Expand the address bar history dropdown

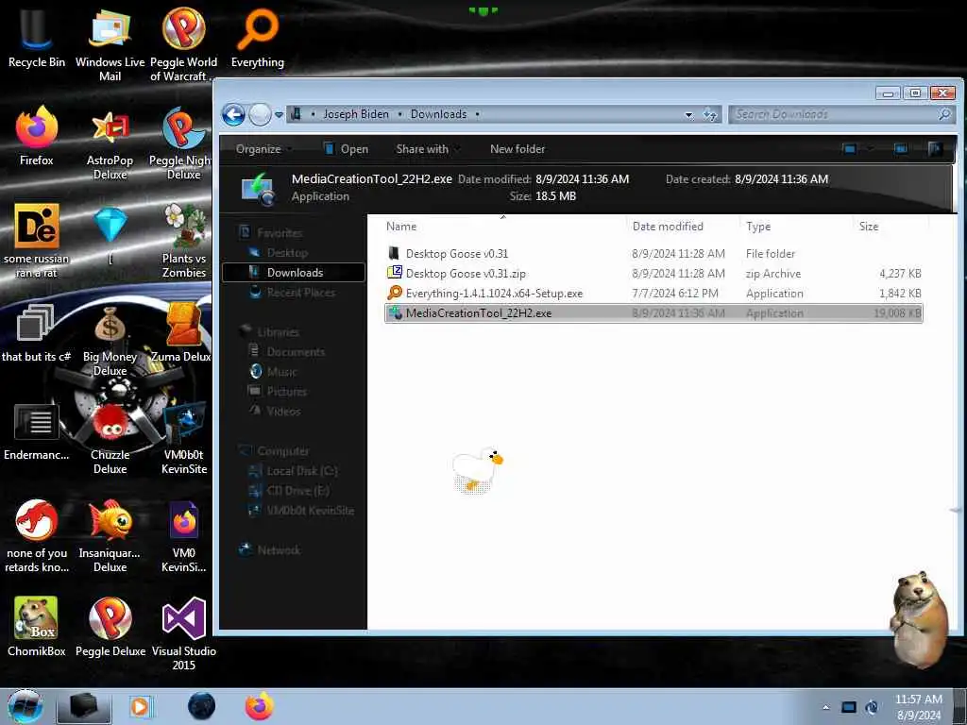click(688, 114)
